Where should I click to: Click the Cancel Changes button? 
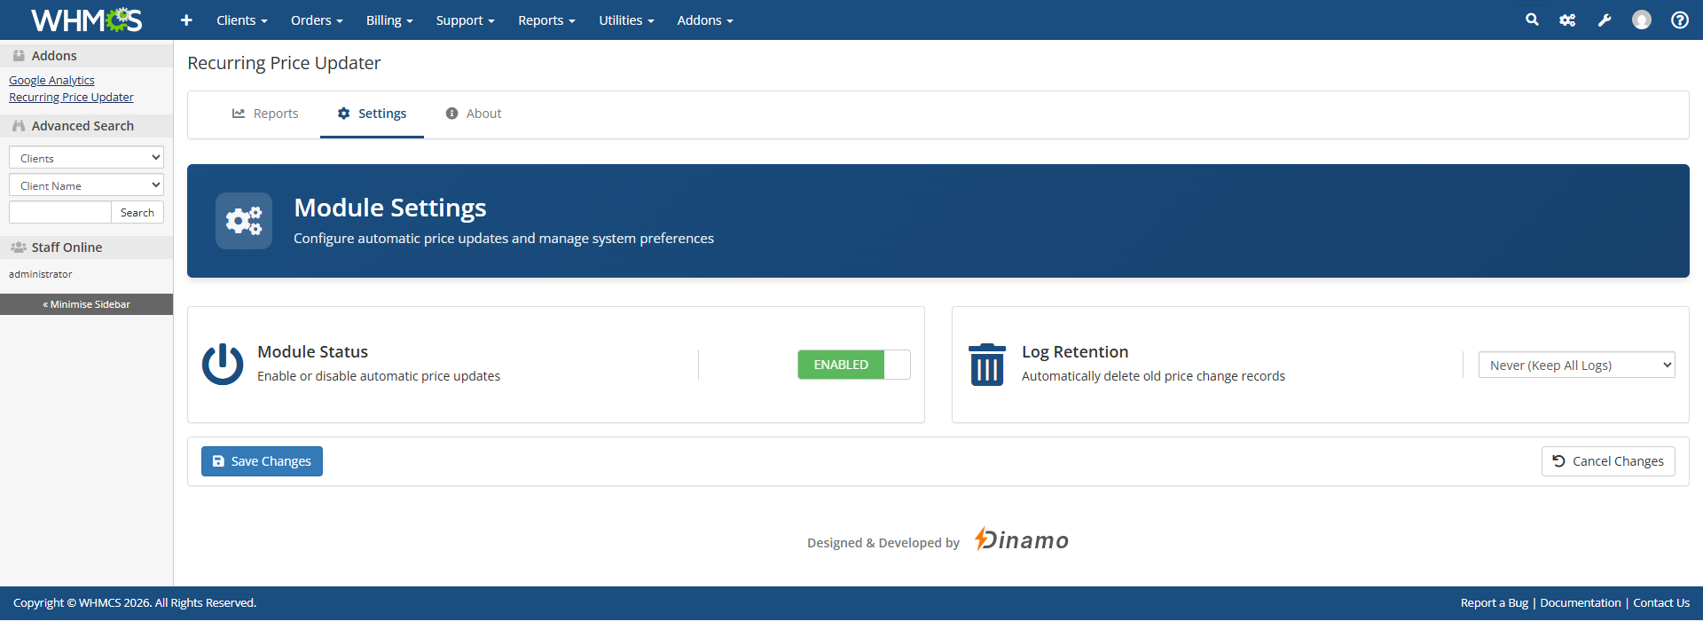tap(1607, 461)
